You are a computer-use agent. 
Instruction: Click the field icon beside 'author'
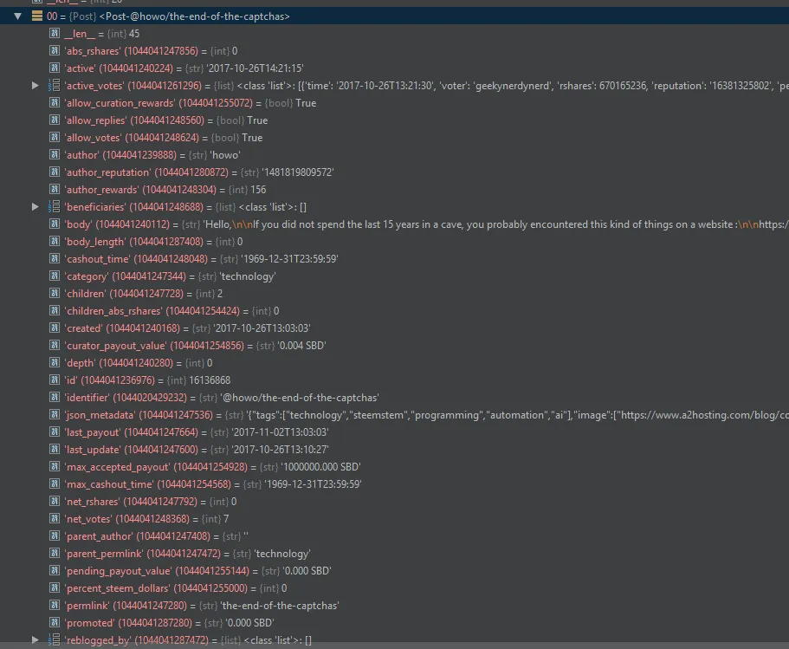pos(55,154)
